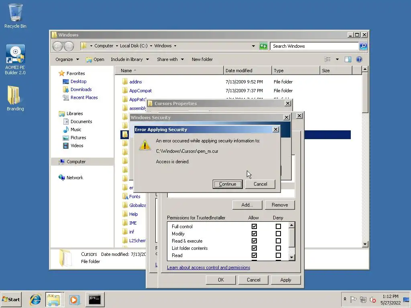
Task: Open address bar history dropdown
Action: [253, 46]
